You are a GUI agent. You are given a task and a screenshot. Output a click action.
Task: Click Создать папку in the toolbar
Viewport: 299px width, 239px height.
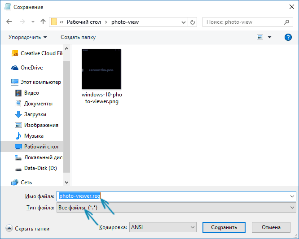click(x=78, y=37)
